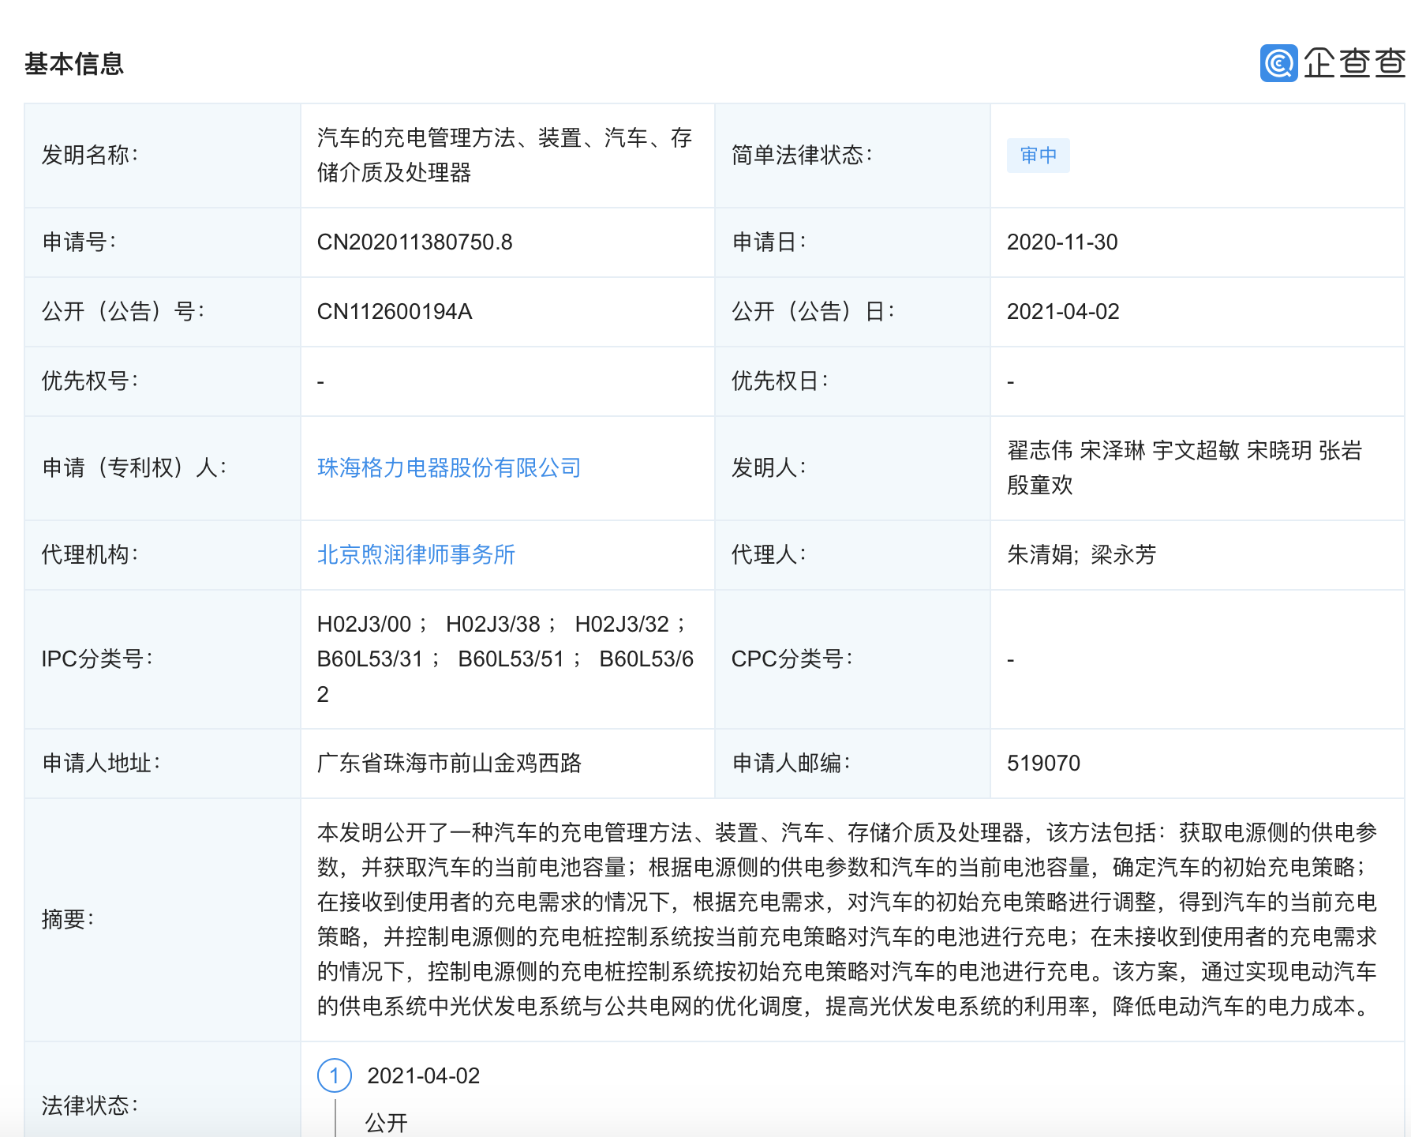Open 北京煦润律师事务所 agency link
This screenshot has height=1137, width=1411.
click(x=416, y=555)
